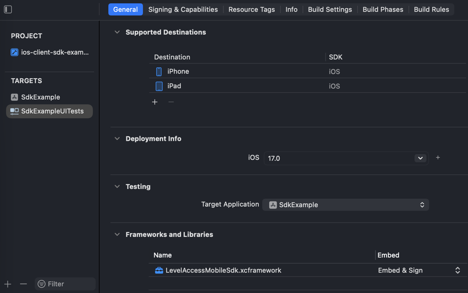Click SdkExample app icon in Target Application
Screen dimensions: 468x293
pos(273,205)
